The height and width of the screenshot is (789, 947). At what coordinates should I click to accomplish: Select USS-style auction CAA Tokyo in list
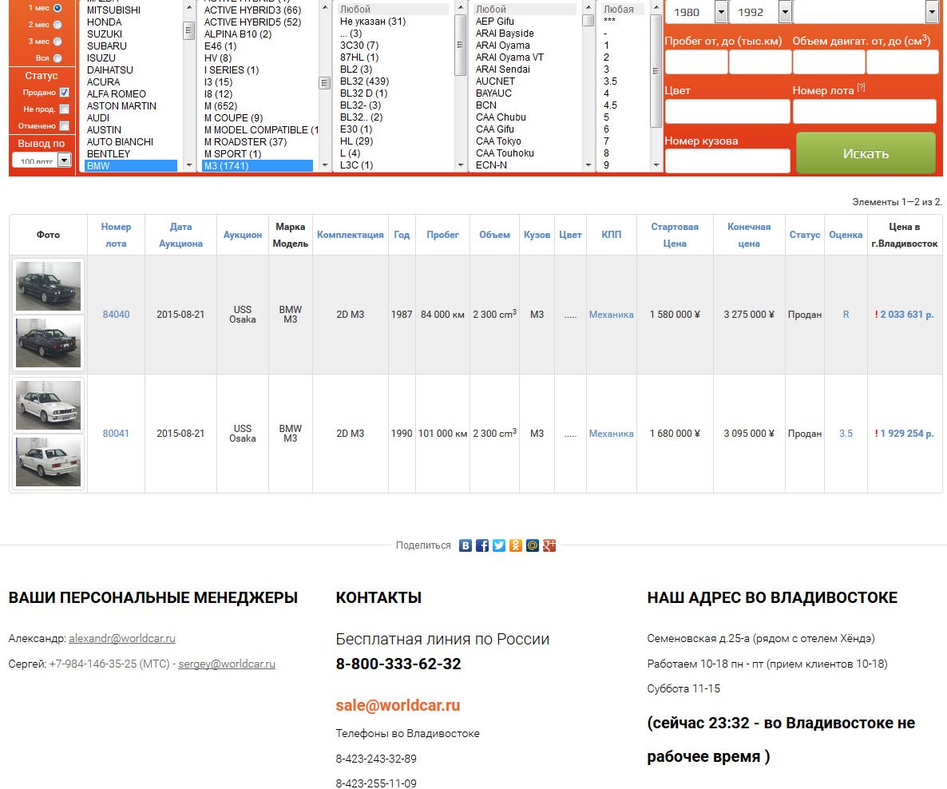[x=498, y=141]
